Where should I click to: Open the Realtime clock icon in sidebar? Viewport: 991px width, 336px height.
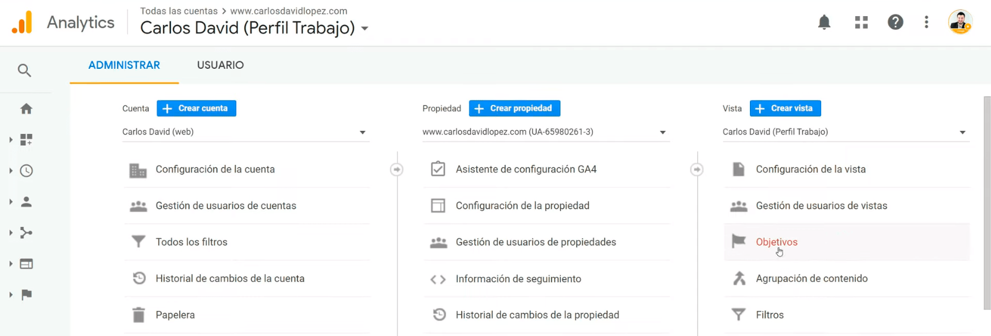click(x=26, y=170)
